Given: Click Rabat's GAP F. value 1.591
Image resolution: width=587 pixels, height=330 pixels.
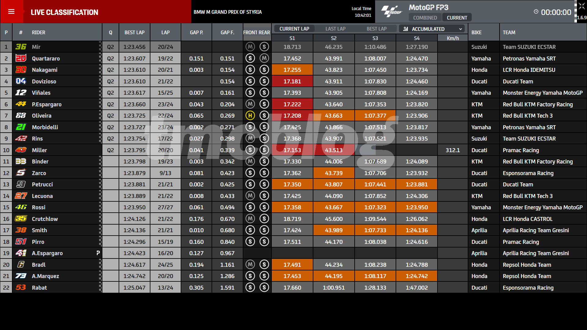Looking at the screenshot, I should (x=227, y=288).
